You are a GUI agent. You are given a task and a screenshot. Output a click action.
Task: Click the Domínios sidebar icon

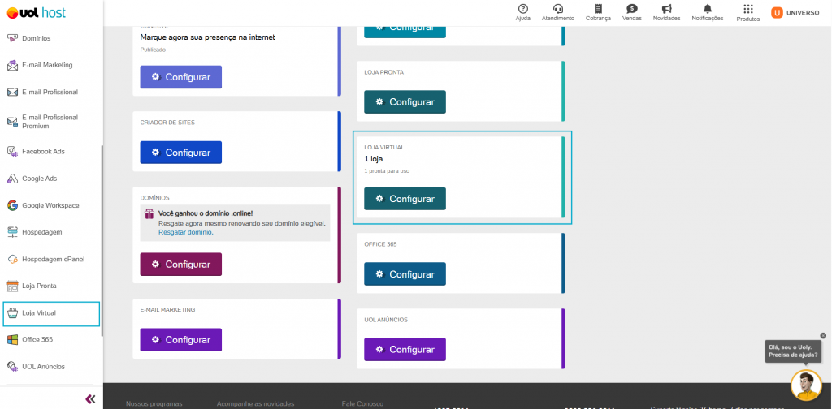pos(13,38)
